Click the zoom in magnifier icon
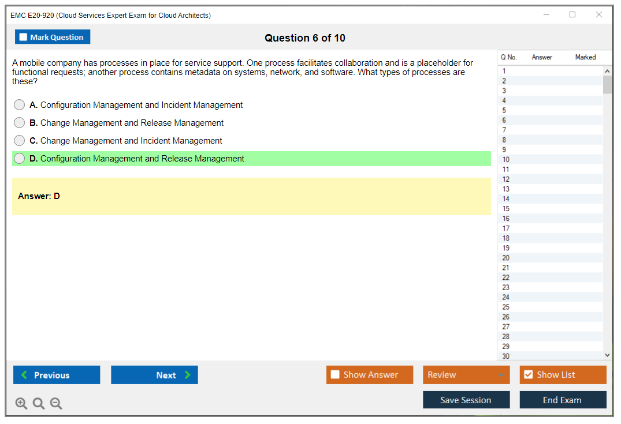This screenshot has width=621, height=424. click(21, 404)
